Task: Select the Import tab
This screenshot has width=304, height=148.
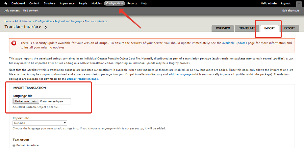Action: click(x=270, y=28)
